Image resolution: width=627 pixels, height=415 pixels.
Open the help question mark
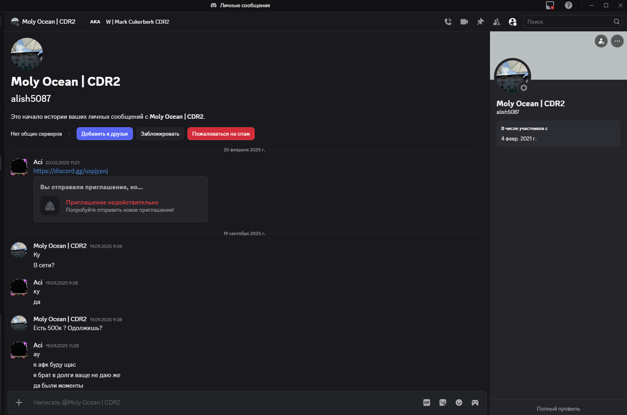click(569, 5)
